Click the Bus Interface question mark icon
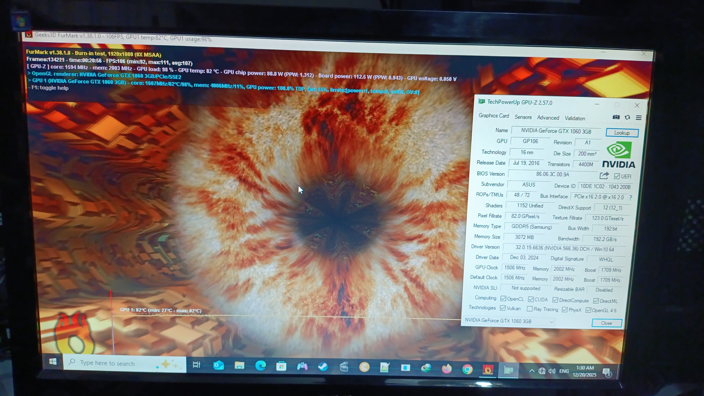The width and height of the screenshot is (704, 396). [x=631, y=198]
